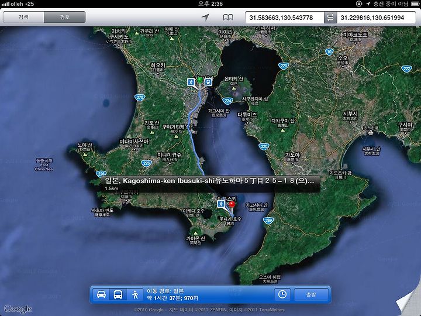Image resolution: width=421 pixels, height=316 pixels.
Task: Tap the 시부시 city label
Action: 350,115
